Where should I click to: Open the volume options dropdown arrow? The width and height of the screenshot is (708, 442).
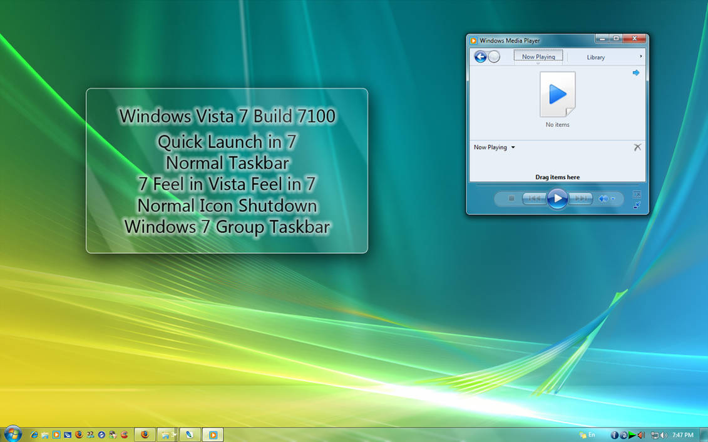coord(613,198)
